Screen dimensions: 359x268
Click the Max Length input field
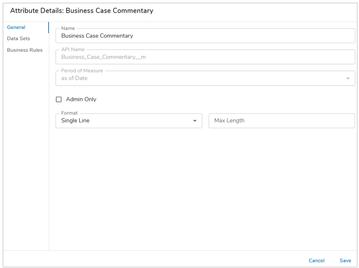282,121
